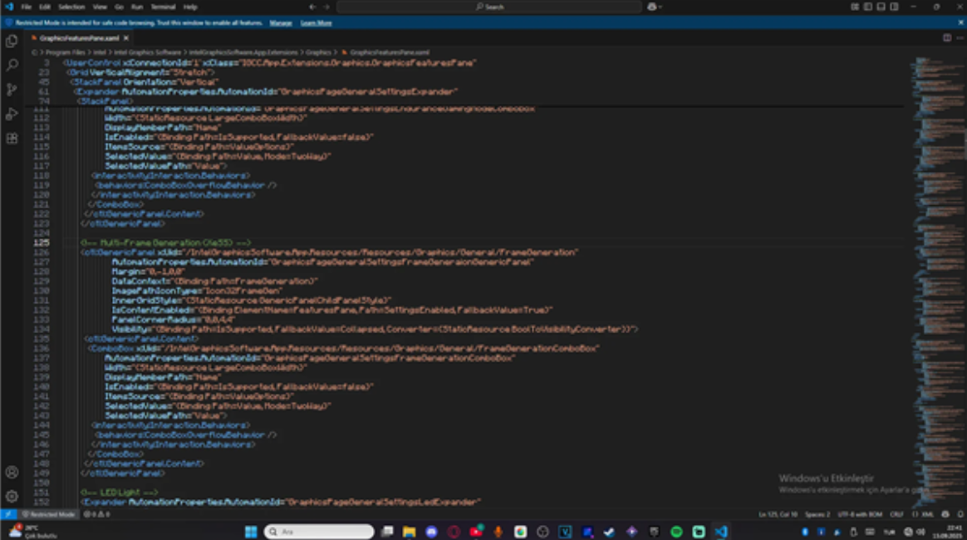The height and width of the screenshot is (540, 967).
Task: Change the Spaces: 2 indentation setting
Action: pyautogui.click(x=817, y=514)
